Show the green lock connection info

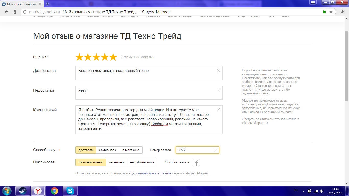[x=324, y=12]
